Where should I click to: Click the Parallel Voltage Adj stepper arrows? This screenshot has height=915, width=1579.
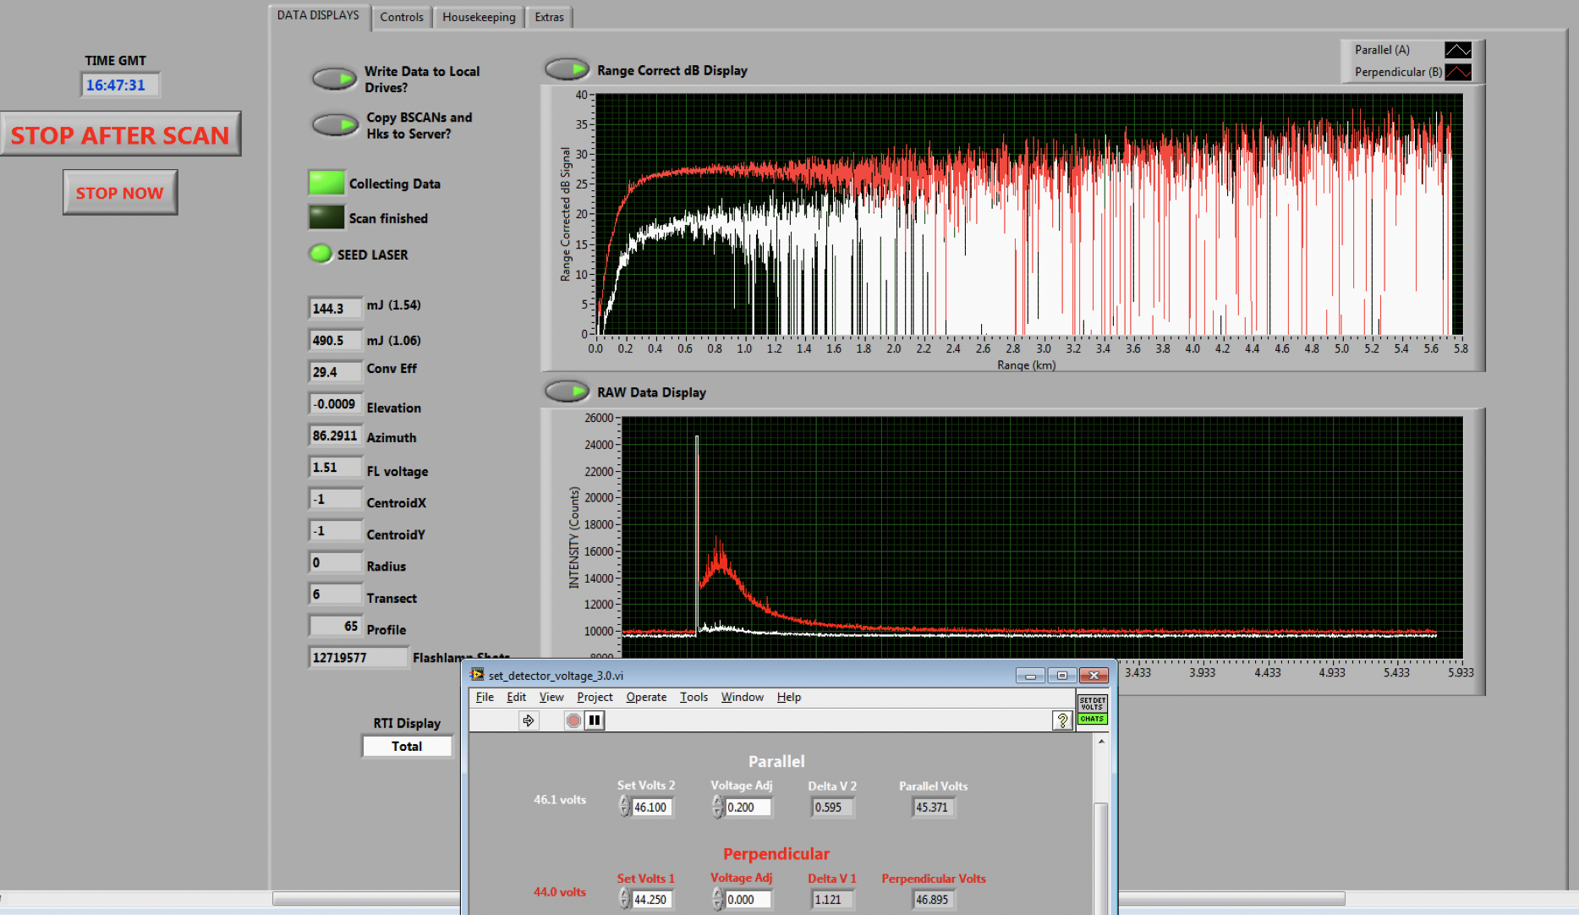(x=717, y=807)
